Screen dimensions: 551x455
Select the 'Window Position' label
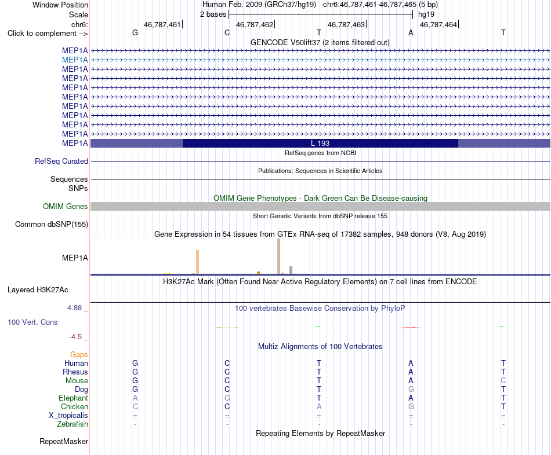point(60,5)
